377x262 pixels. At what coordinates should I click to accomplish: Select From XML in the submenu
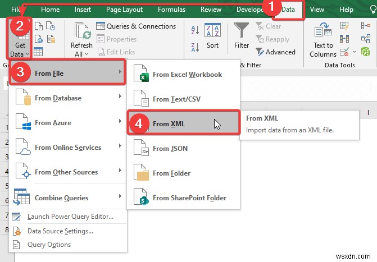[x=184, y=123]
